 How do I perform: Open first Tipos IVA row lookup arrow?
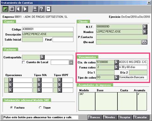39,80
